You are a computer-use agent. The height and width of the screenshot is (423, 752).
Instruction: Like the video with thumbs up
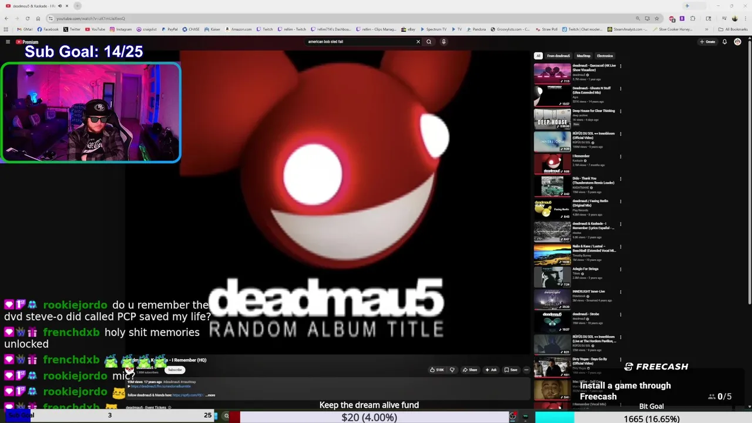[437, 370]
